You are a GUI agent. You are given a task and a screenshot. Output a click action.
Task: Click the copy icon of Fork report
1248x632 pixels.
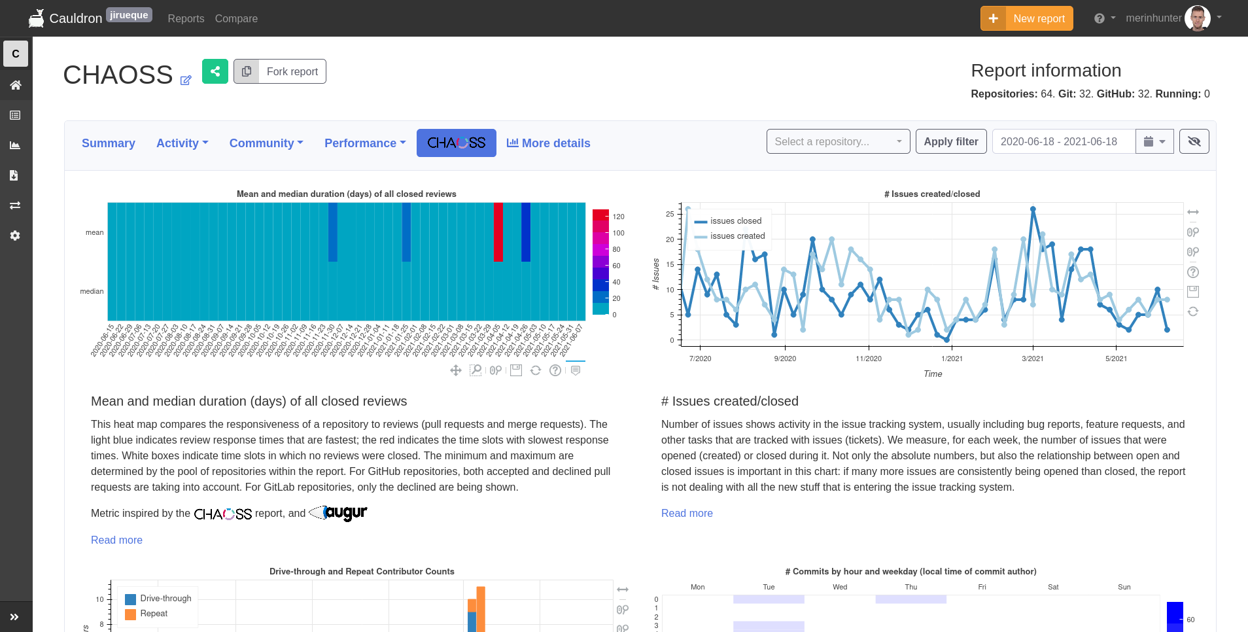(x=247, y=71)
